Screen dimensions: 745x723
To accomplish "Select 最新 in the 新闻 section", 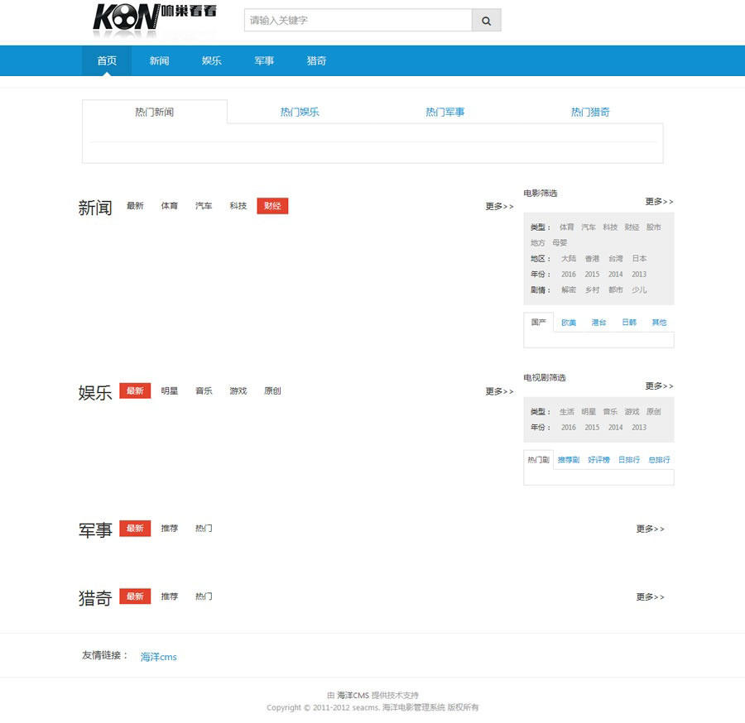I will point(135,205).
